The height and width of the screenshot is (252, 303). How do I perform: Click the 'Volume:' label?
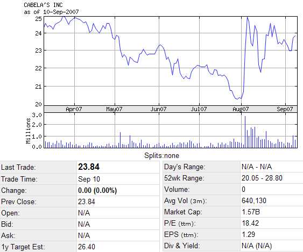[x=177, y=189]
